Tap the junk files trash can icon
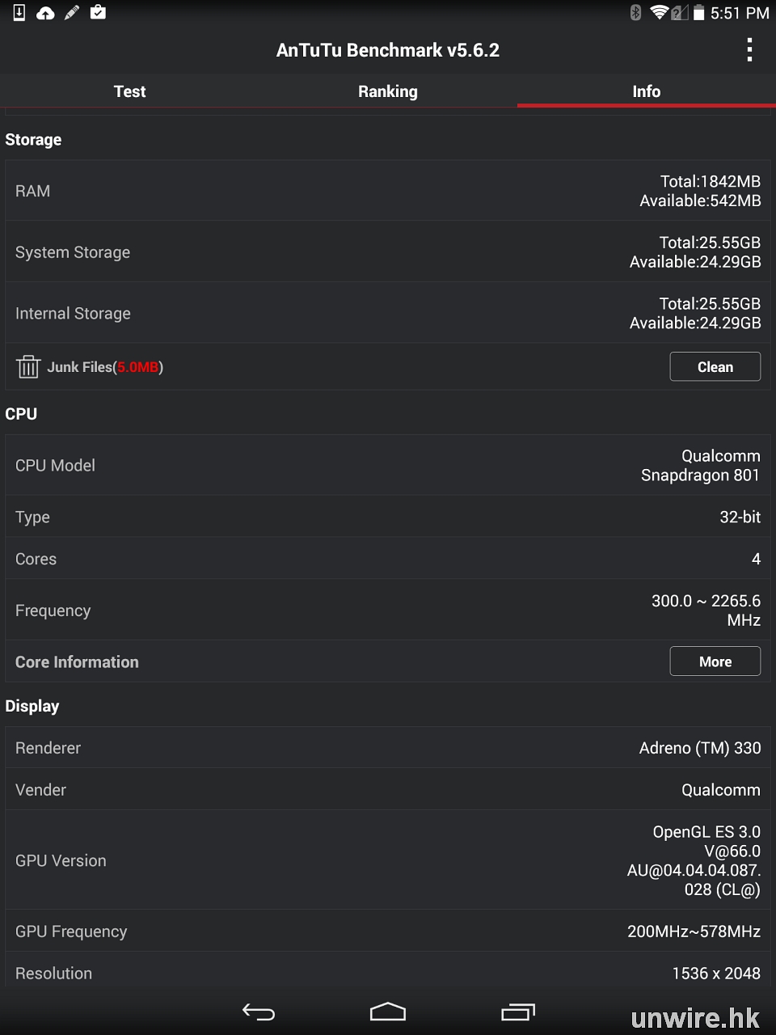776x1035 pixels. [x=28, y=366]
